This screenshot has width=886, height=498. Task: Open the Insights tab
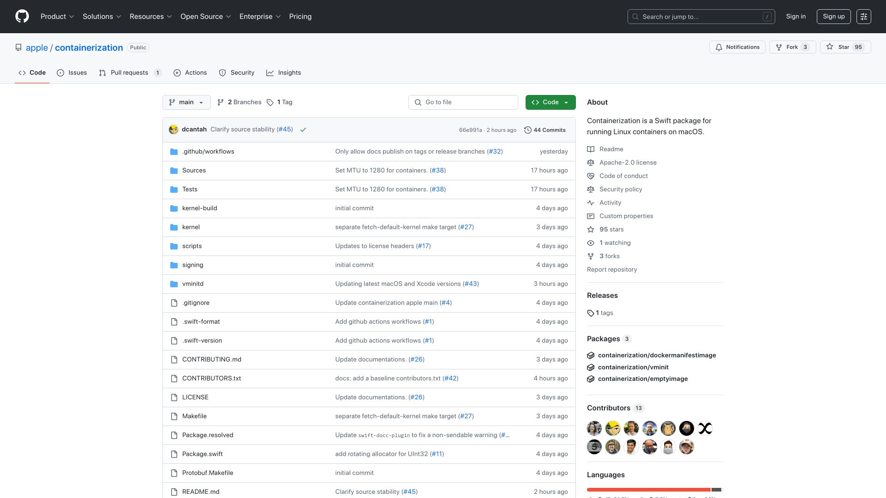284,73
